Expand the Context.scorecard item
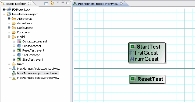 tap(14, 41)
